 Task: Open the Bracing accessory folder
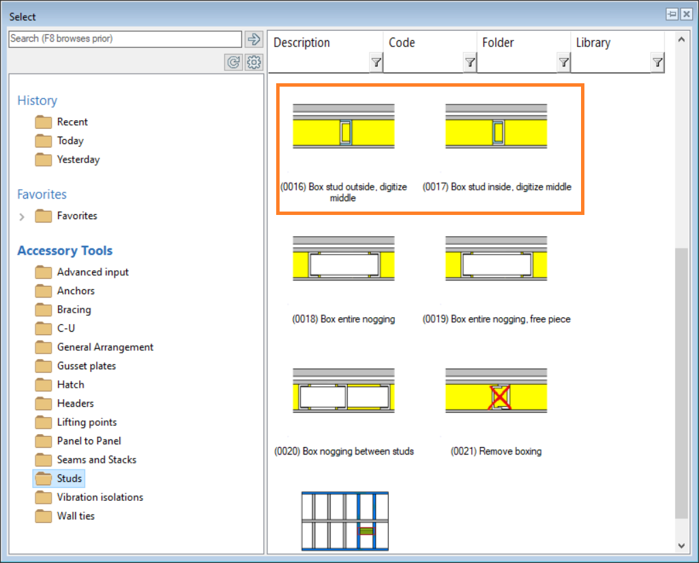tap(74, 310)
